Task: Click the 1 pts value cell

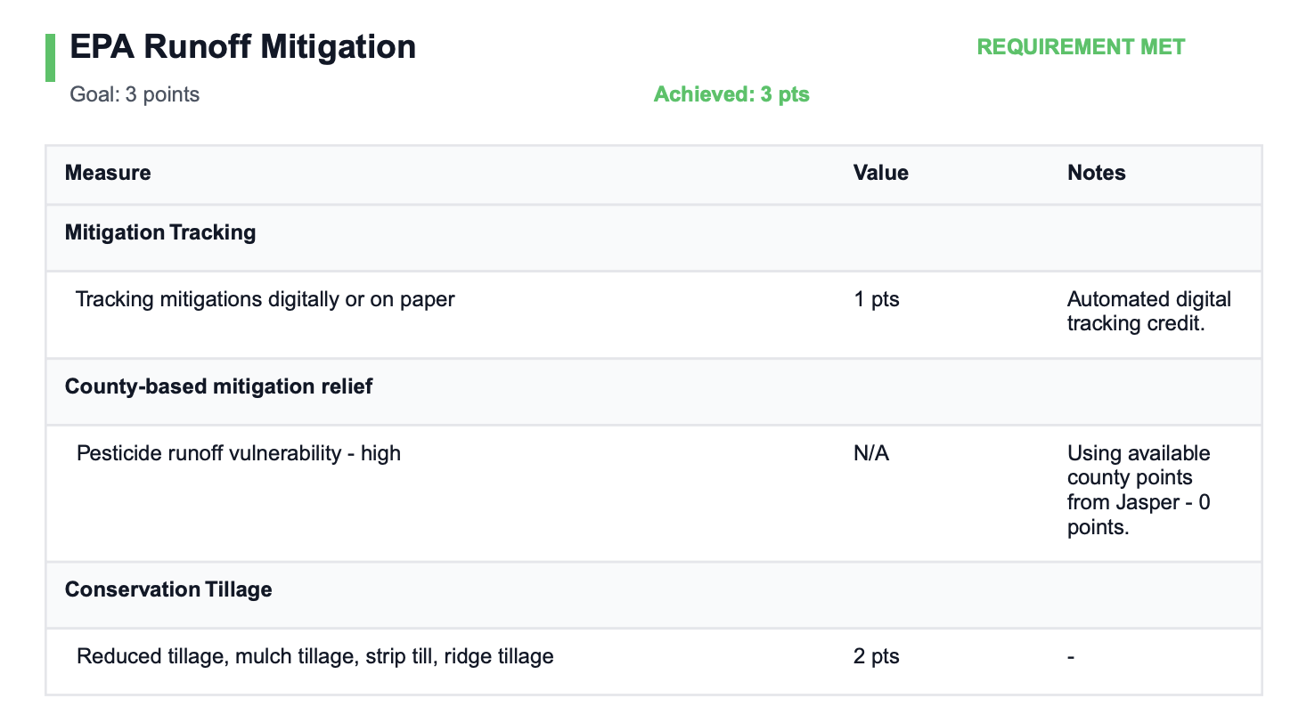Action: pyautogui.click(x=875, y=299)
